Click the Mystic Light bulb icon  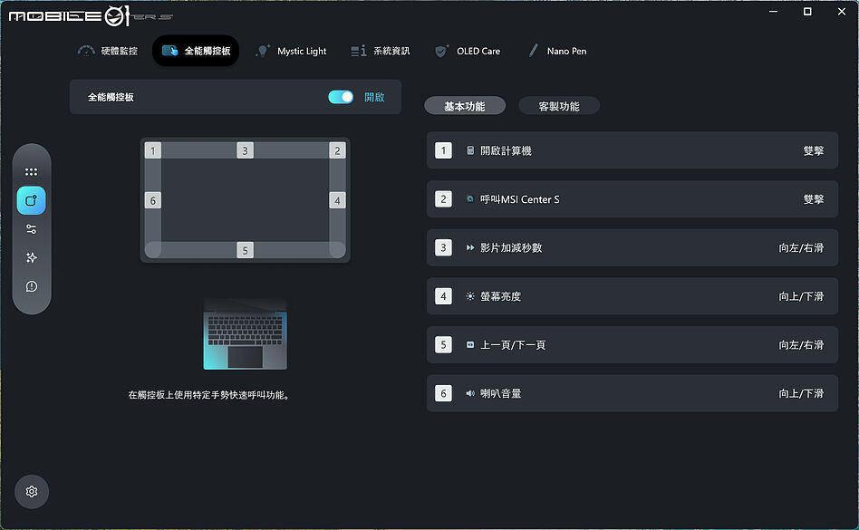click(263, 51)
